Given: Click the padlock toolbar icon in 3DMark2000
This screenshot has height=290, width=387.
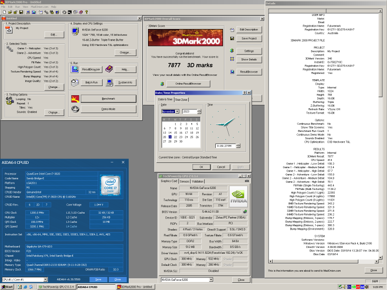Looking at the screenshot, I should tap(15, 12).
